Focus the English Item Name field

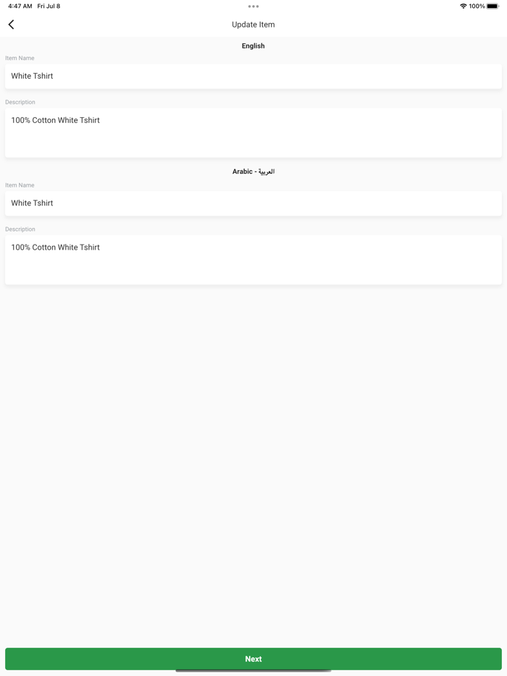click(x=253, y=76)
